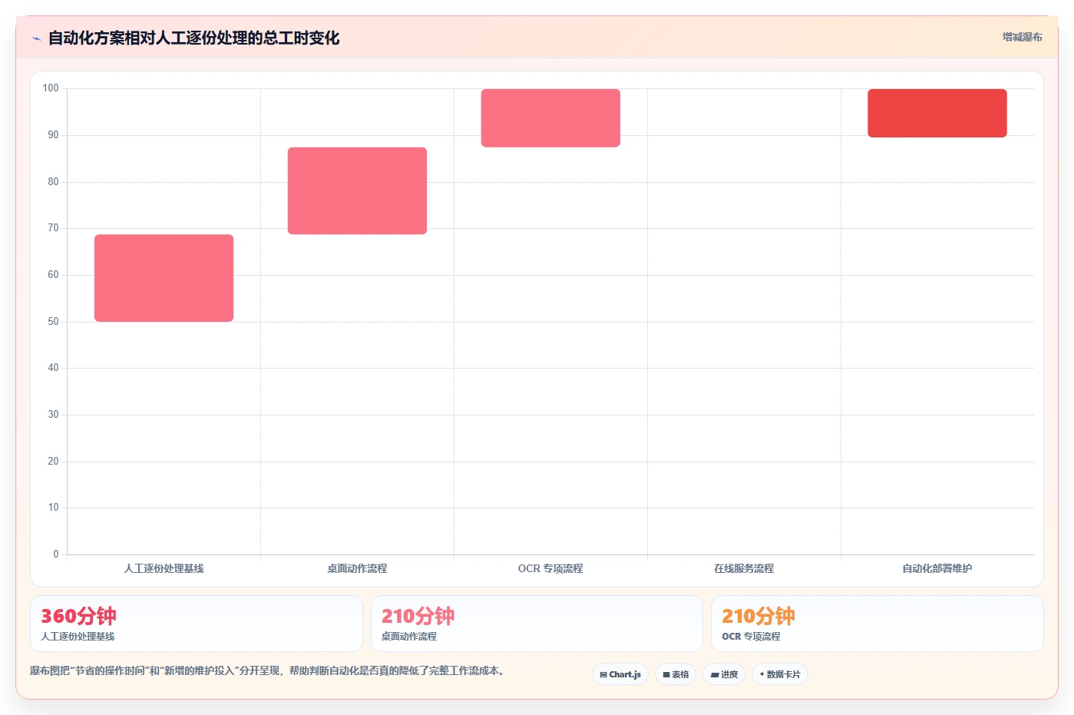The image size is (1074, 715).
Task: Click the 表格 tag chip
Action: (676, 674)
